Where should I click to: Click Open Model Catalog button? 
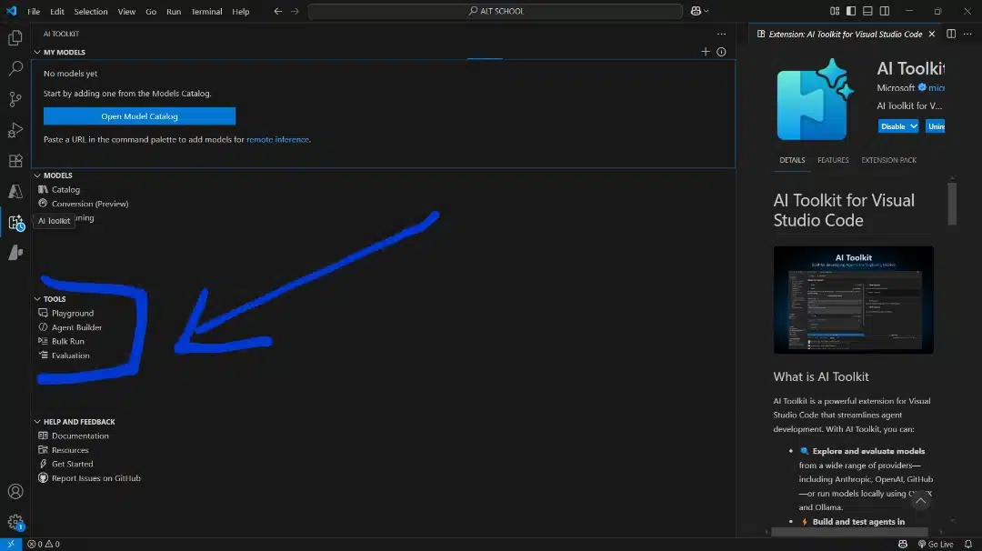tap(140, 116)
